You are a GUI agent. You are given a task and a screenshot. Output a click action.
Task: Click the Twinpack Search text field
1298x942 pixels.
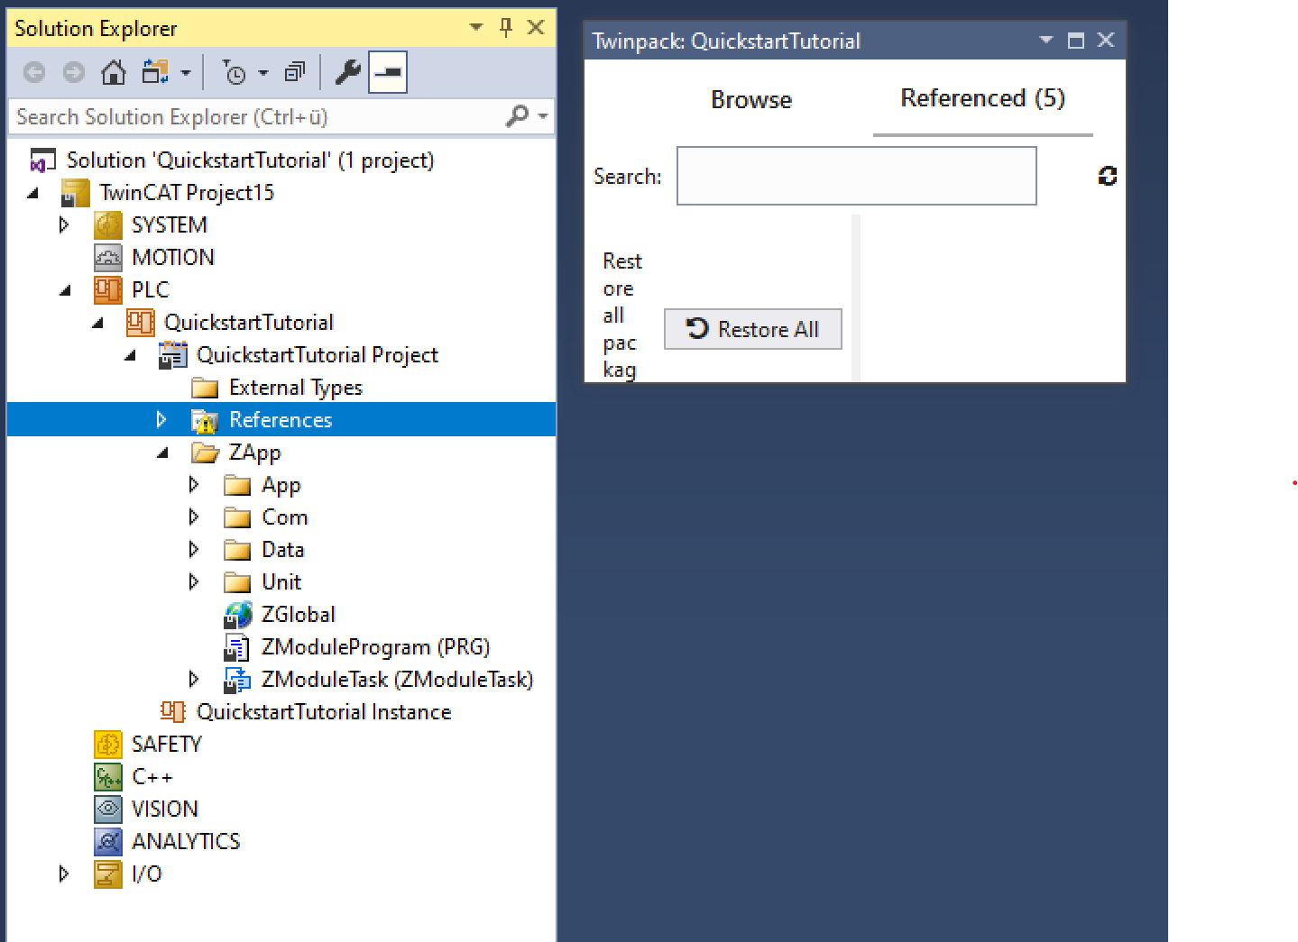(856, 176)
